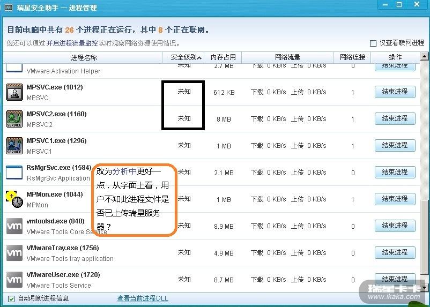Click the vmtoolsd.exe VMware icon
430x307 pixels.
pos(14,226)
